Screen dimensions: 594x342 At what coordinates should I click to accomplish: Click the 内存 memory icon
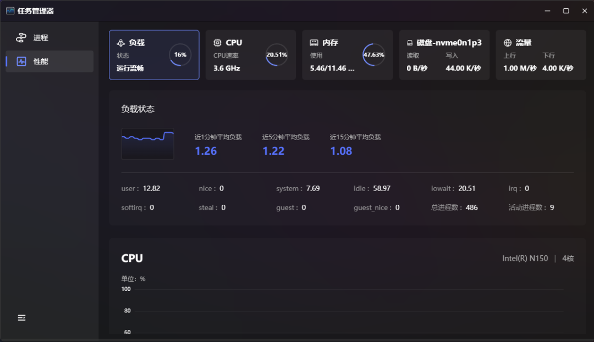pos(314,43)
